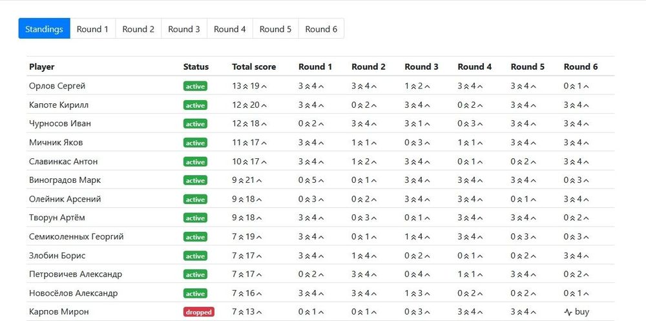The height and width of the screenshot is (321, 646).
Task: Click double-chevron icon in Новосёлов Александр's Total score
Action: [x=242, y=293]
